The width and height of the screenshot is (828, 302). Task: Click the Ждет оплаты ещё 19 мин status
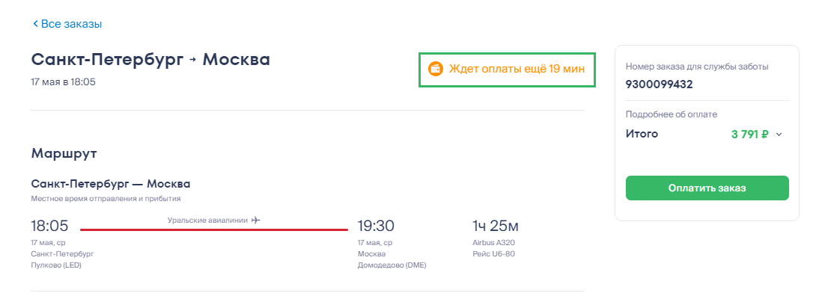click(x=516, y=69)
